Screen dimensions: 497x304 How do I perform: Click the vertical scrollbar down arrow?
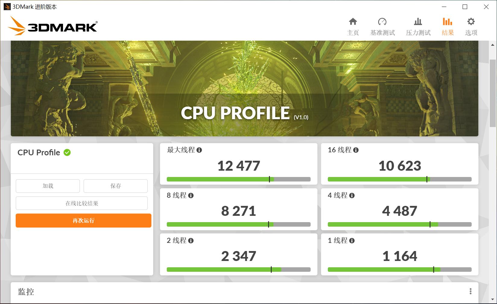pyautogui.click(x=493, y=299)
